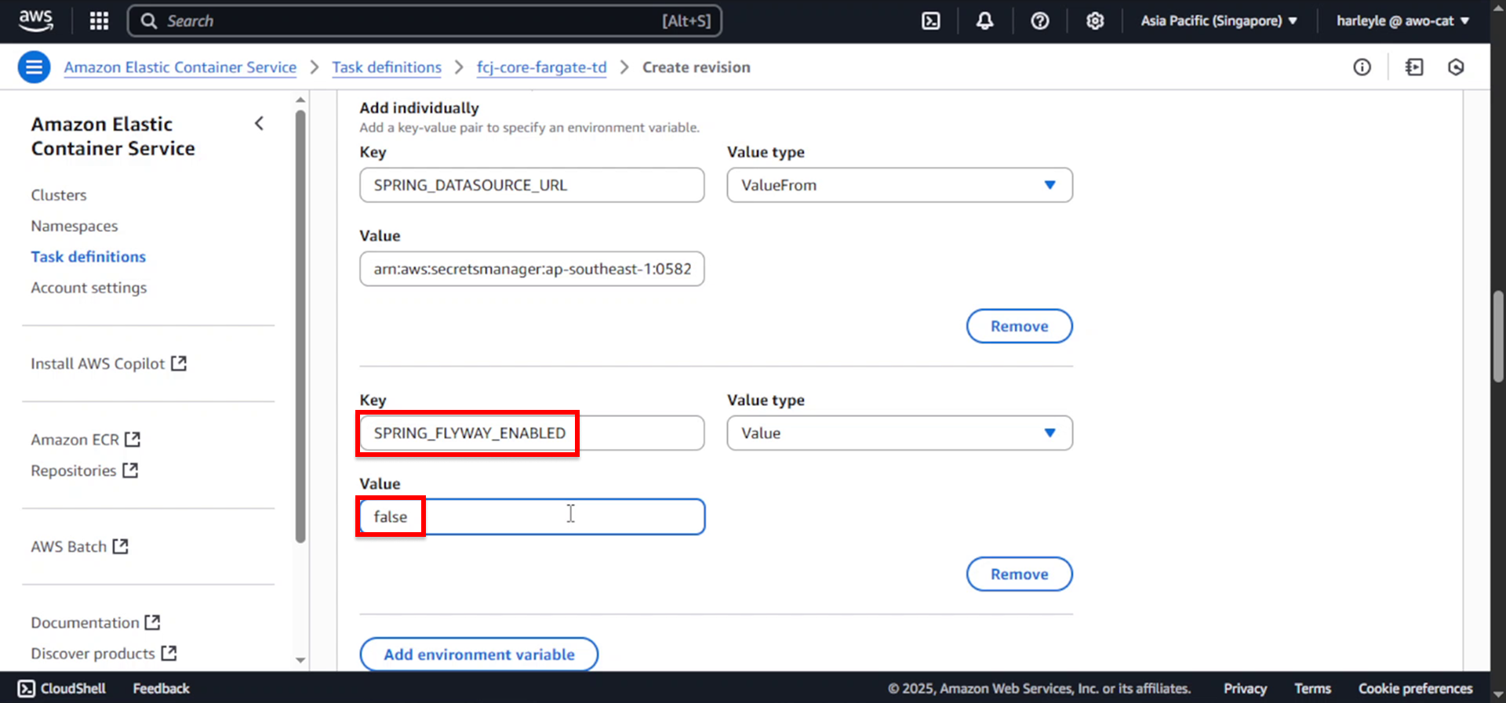Click the external link icon next to AWS Batch
Image resolution: width=1506 pixels, height=703 pixels.
click(x=120, y=546)
